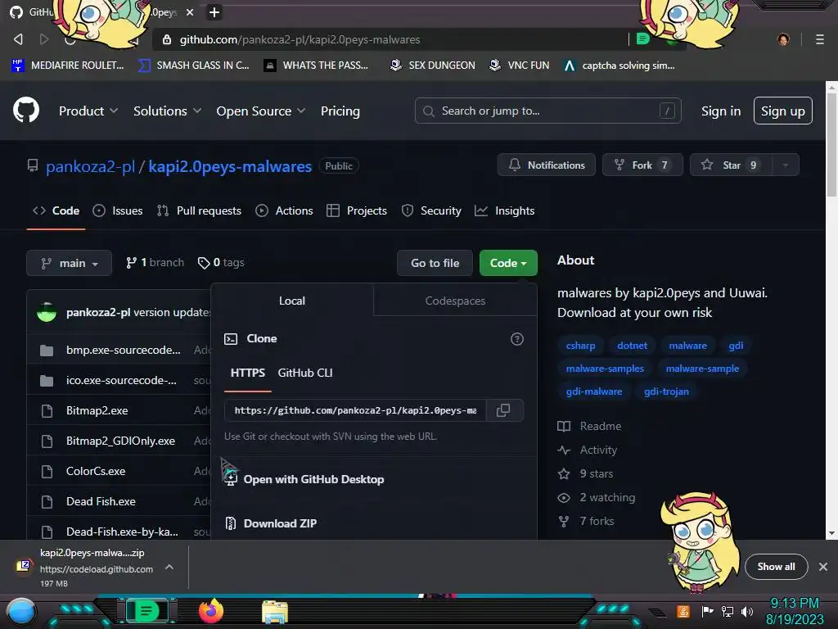
Task: Click the Pricing link
Action: pyautogui.click(x=340, y=111)
